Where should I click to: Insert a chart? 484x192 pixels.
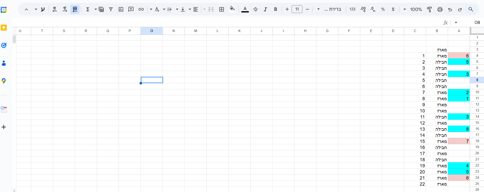coord(121,9)
